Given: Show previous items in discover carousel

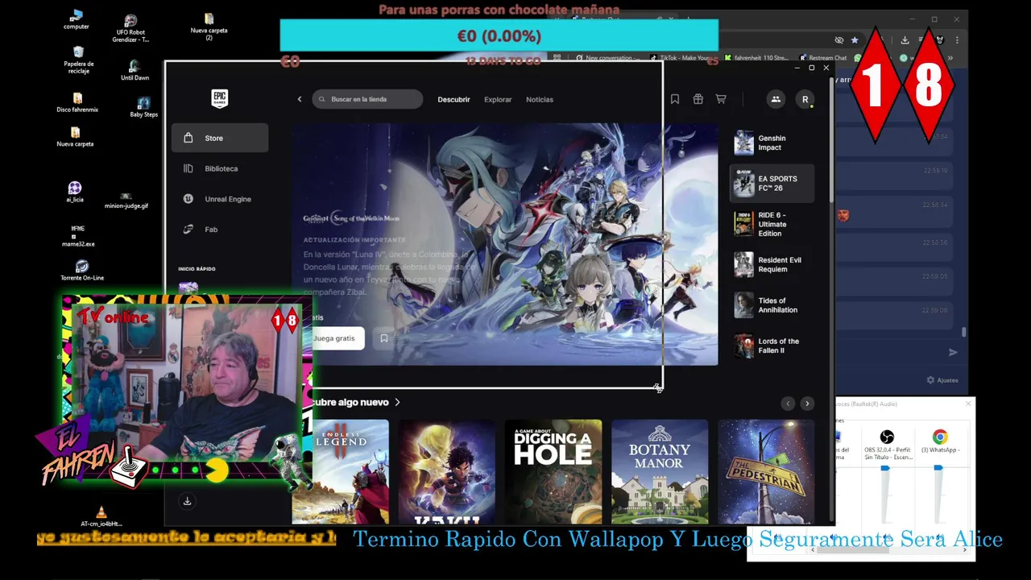Looking at the screenshot, I should [x=788, y=404].
